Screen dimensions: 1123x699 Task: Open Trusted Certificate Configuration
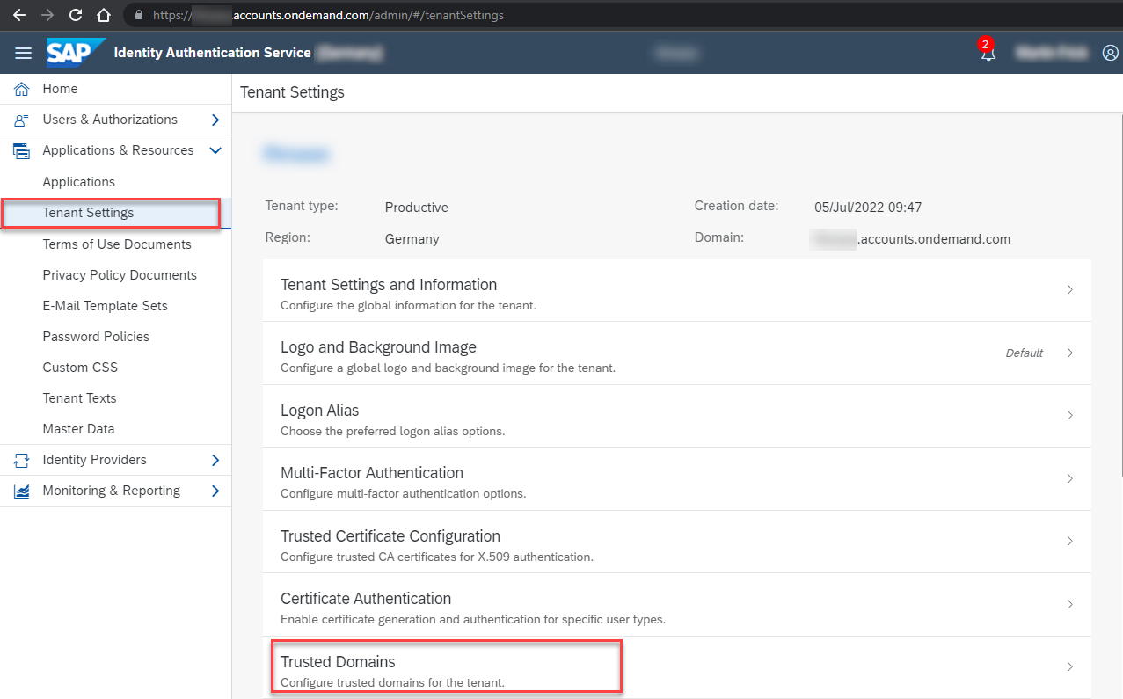click(x=677, y=542)
